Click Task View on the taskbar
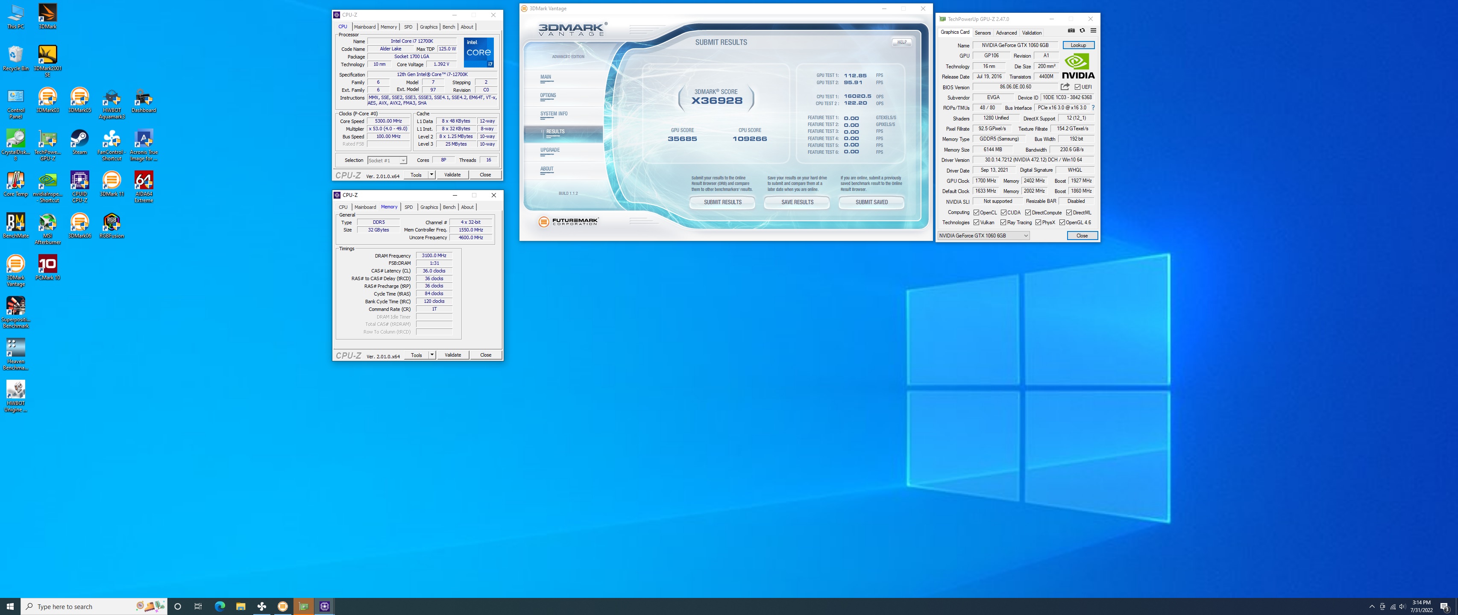The width and height of the screenshot is (1458, 615). point(198,606)
